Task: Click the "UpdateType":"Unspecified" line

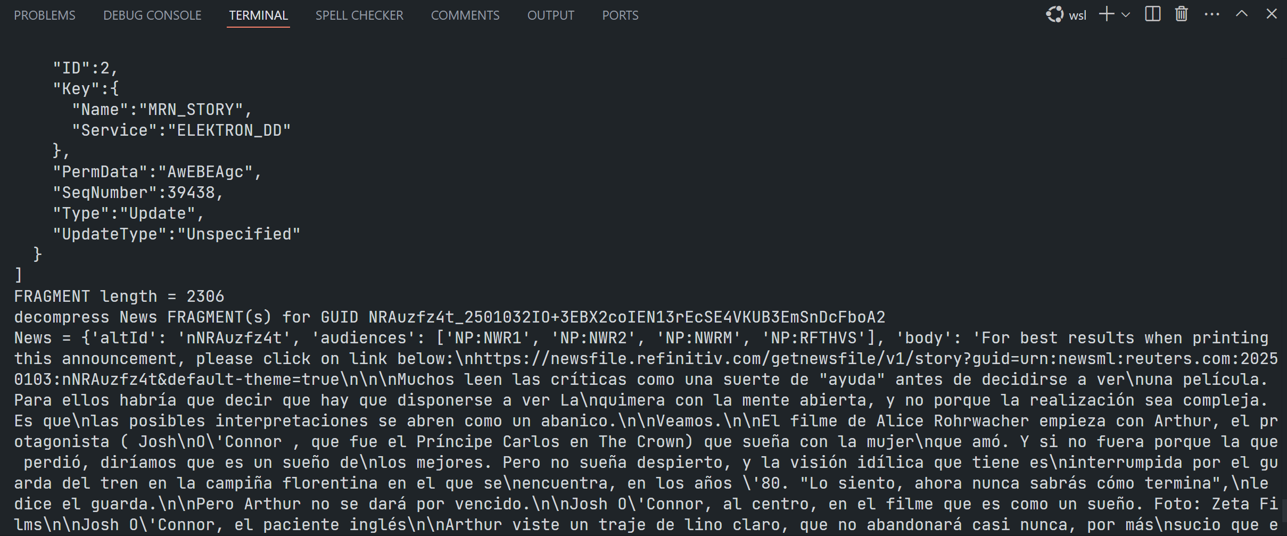Action: pyautogui.click(x=177, y=234)
